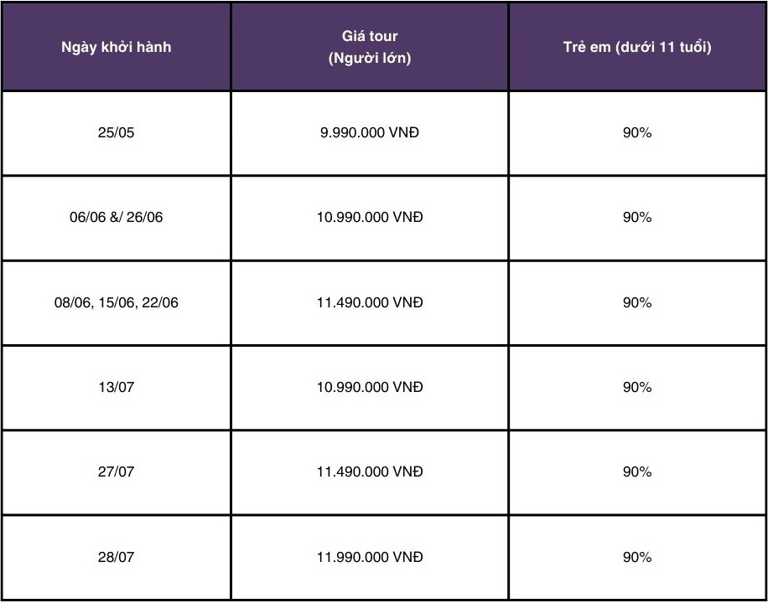Click the 27/07 departure date cell

point(116,472)
